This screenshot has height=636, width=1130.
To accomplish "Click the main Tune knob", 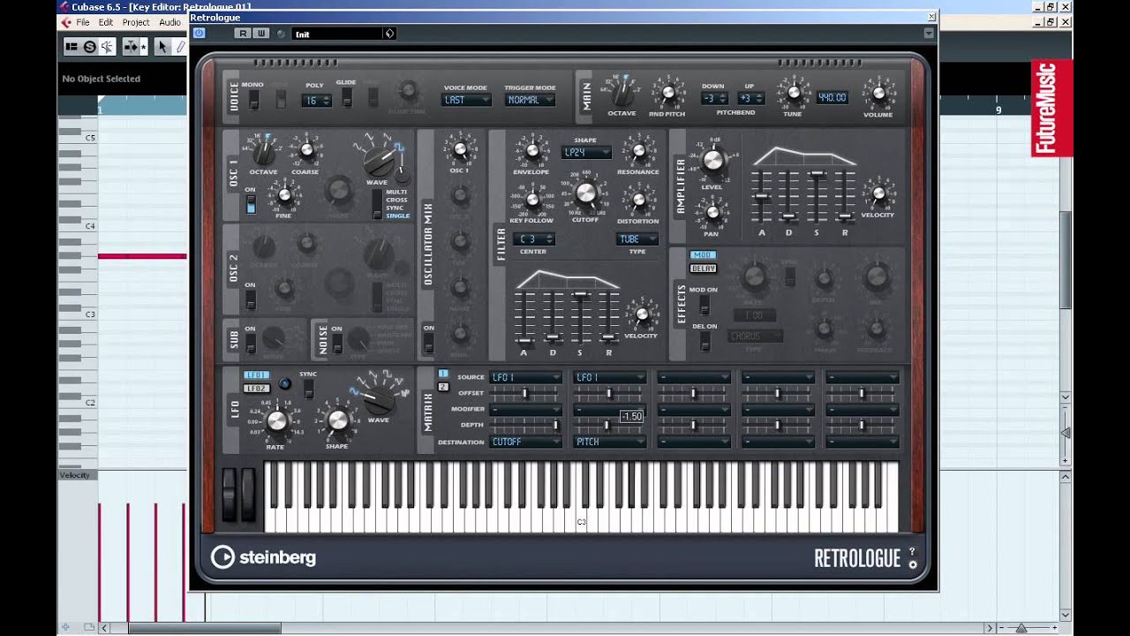I will coord(793,93).
